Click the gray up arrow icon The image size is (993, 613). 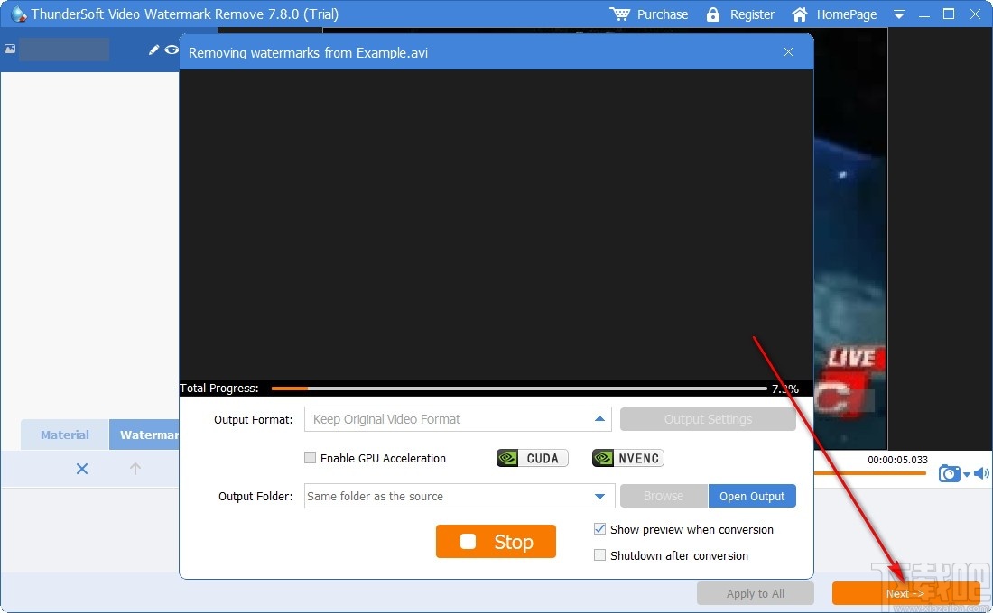[x=135, y=469]
